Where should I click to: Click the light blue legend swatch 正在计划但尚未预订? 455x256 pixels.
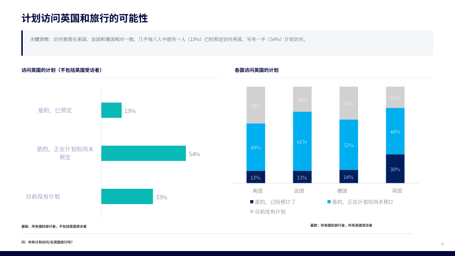[329, 202]
